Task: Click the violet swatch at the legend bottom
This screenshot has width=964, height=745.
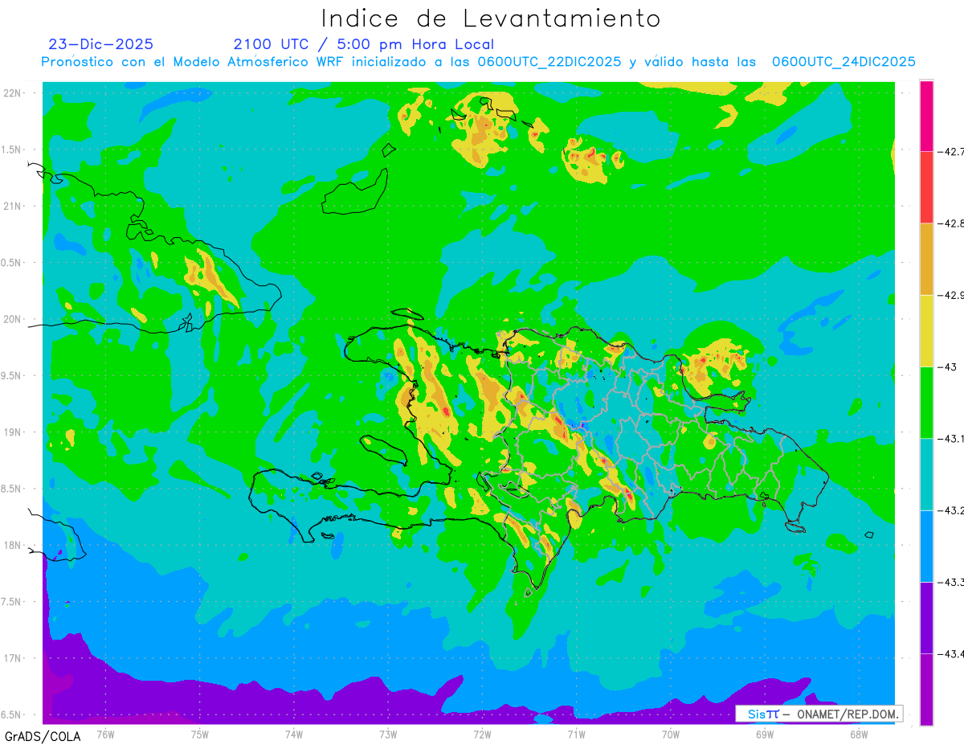Action: pyautogui.click(x=926, y=689)
